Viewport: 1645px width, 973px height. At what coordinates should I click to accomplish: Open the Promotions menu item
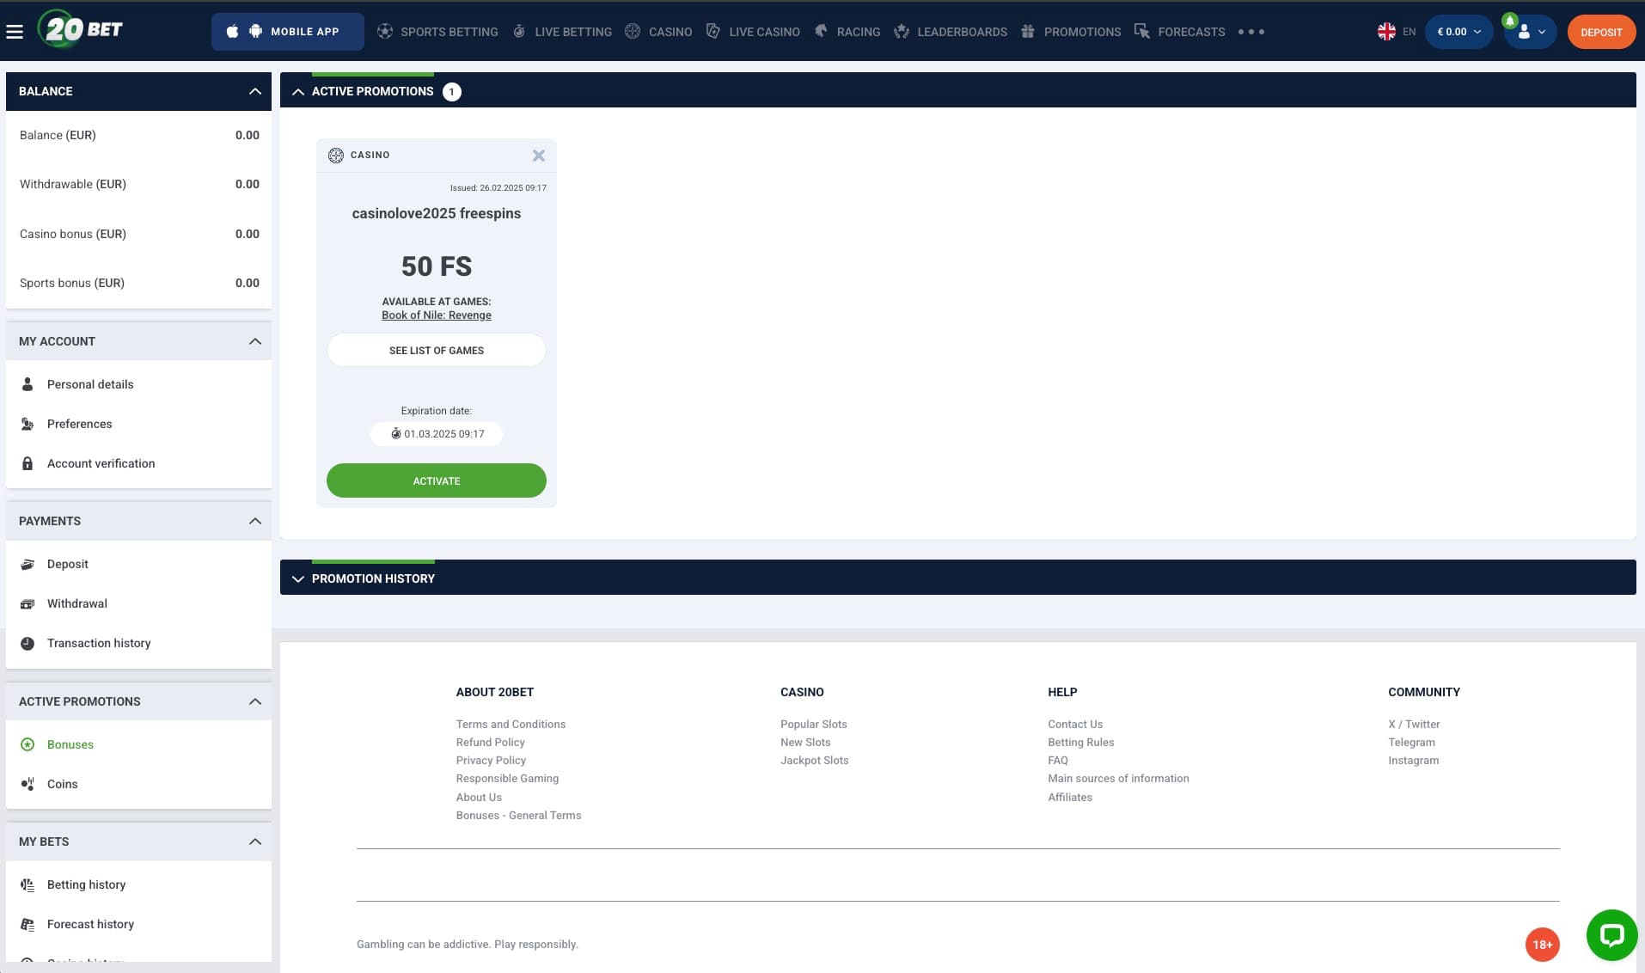(x=1081, y=32)
